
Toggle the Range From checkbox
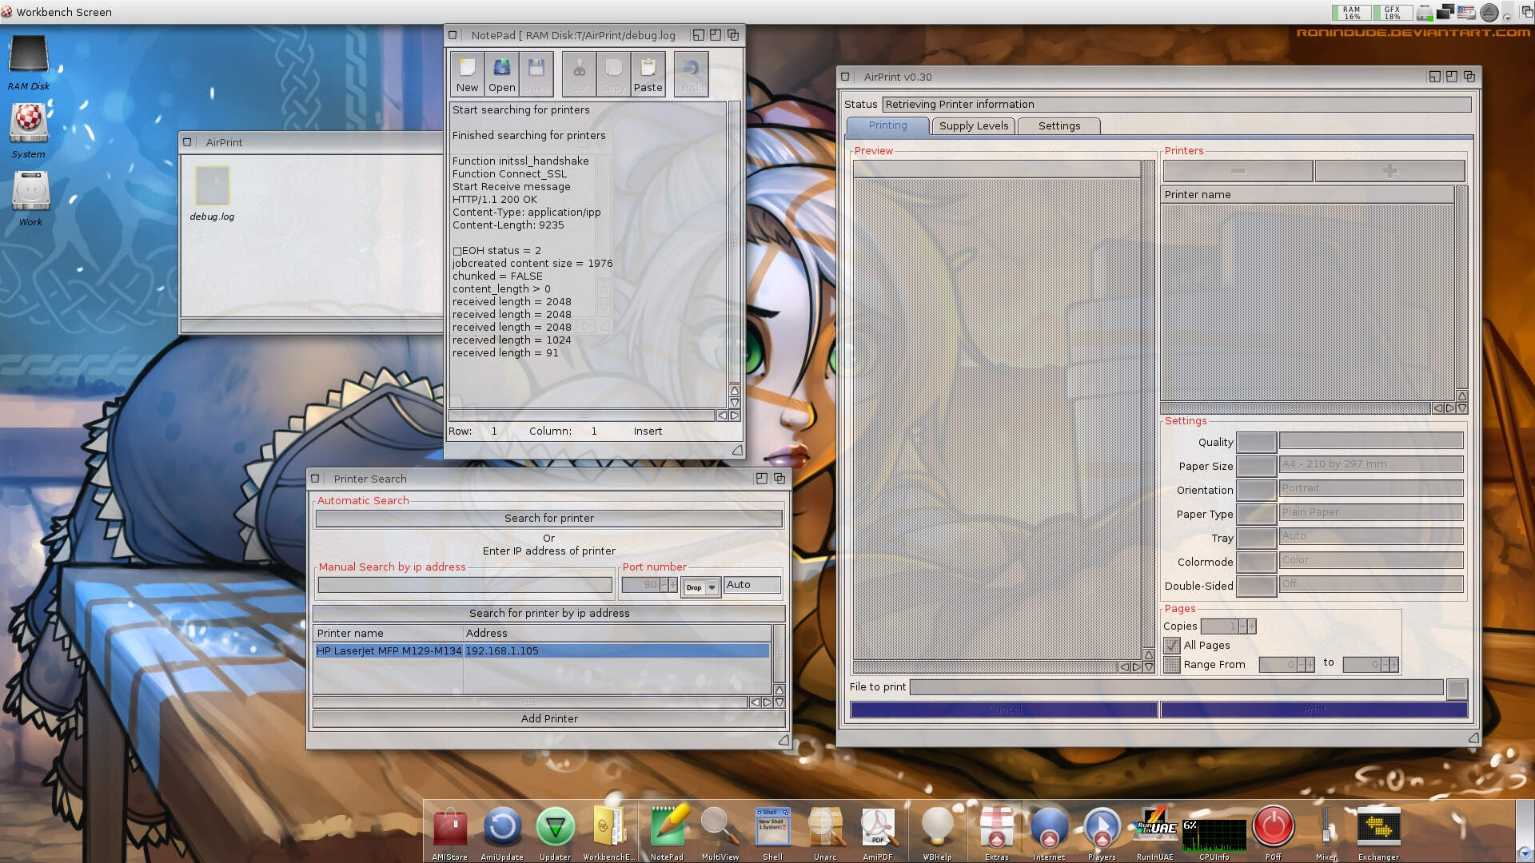1172,664
